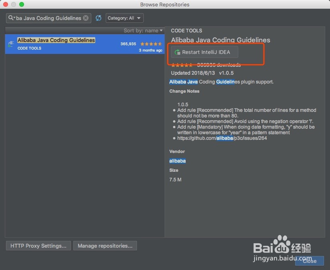Open the Sort by: name dropdown
The width and height of the screenshot is (330, 270).
[x=143, y=31]
